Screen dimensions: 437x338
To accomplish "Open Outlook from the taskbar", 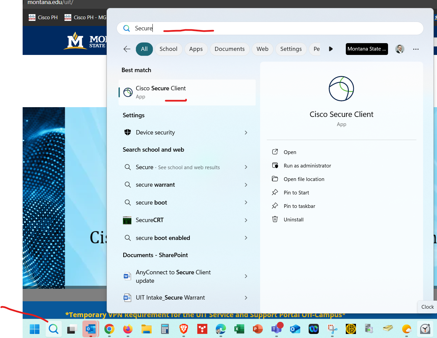I will point(91,329).
